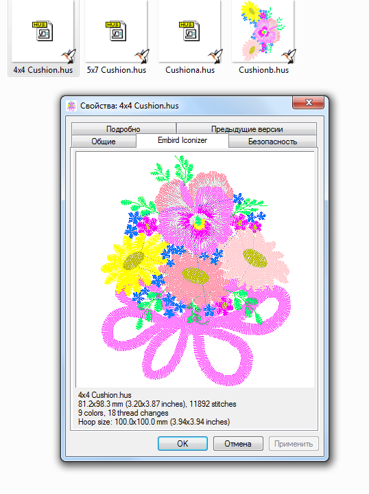Select the 5x7 Cushion.hus file icon
Image resolution: width=369 pixels, height=494 pixels.
116,31
